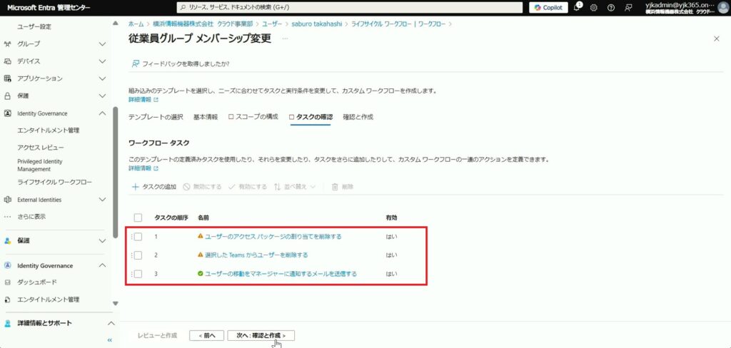
Task: Click the plus icon of タスクの追加
Action: point(135,187)
